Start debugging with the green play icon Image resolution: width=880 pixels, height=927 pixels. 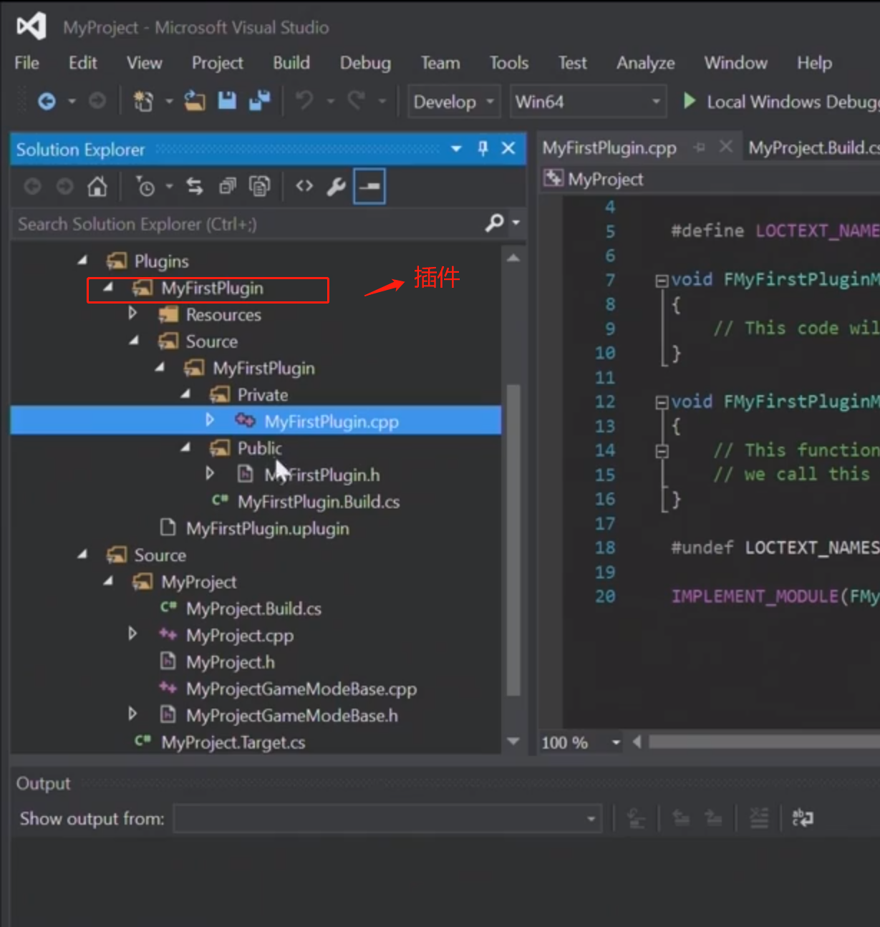coord(690,101)
